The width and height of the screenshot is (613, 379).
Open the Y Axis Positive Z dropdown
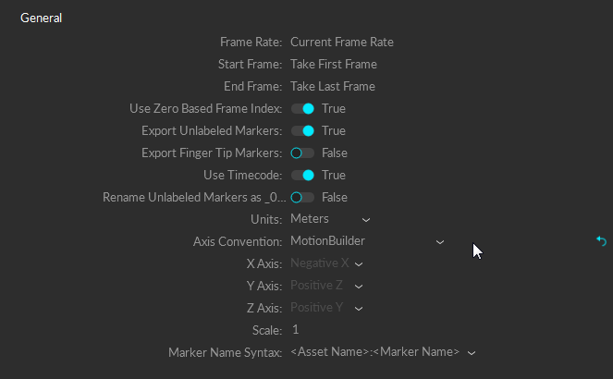(325, 286)
